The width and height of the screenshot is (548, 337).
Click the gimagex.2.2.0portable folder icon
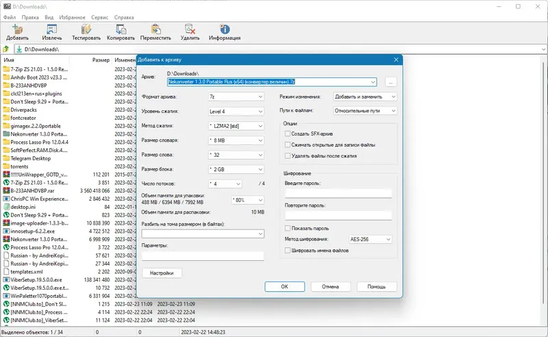[x=6, y=126]
